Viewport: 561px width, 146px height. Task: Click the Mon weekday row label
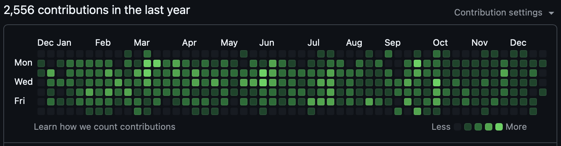[x=23, y=63]
